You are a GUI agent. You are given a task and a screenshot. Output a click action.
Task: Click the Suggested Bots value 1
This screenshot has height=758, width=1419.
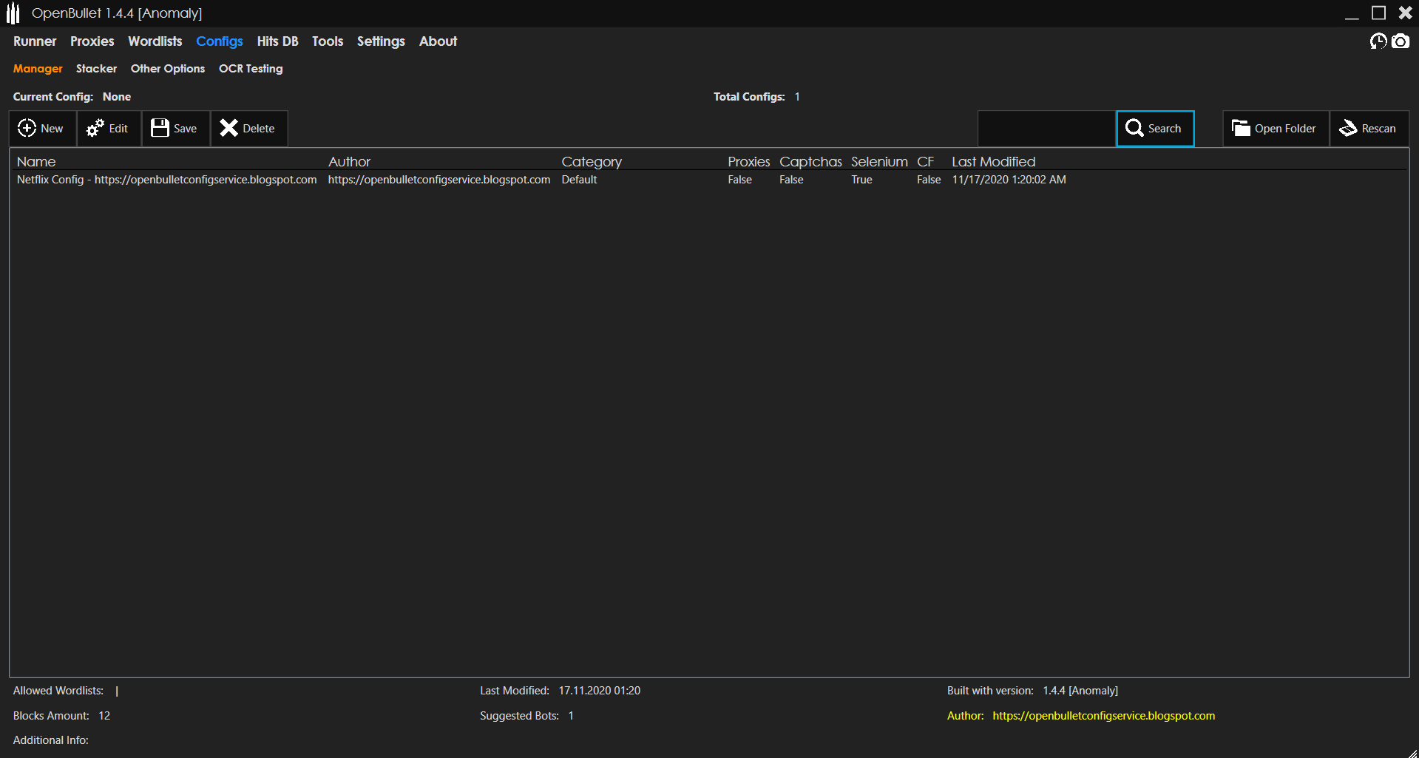[x=571, y=716]
